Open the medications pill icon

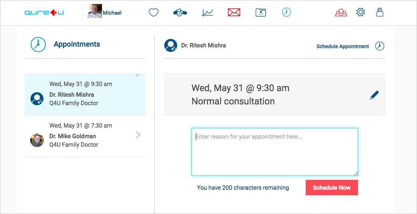(180, 13)
